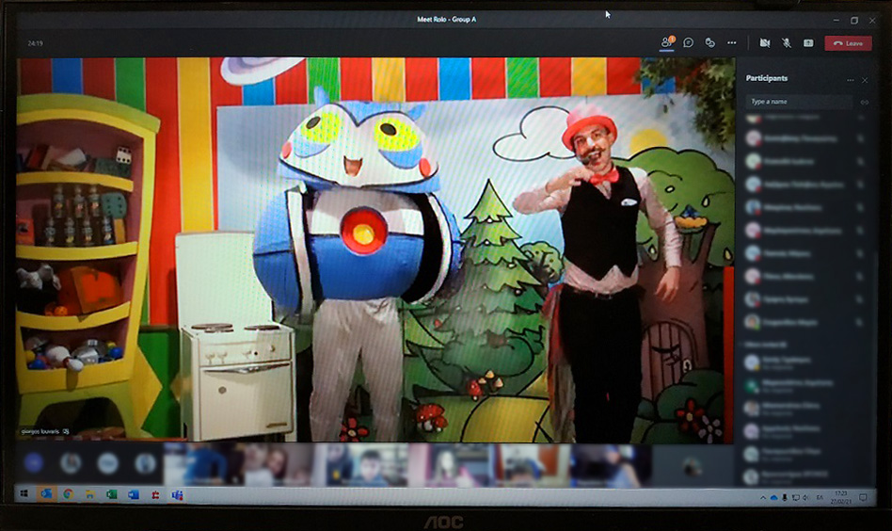Click the Type a name field
Image resolution: width=892 pixels, height=531 pixels.
(x=799, y=102)
